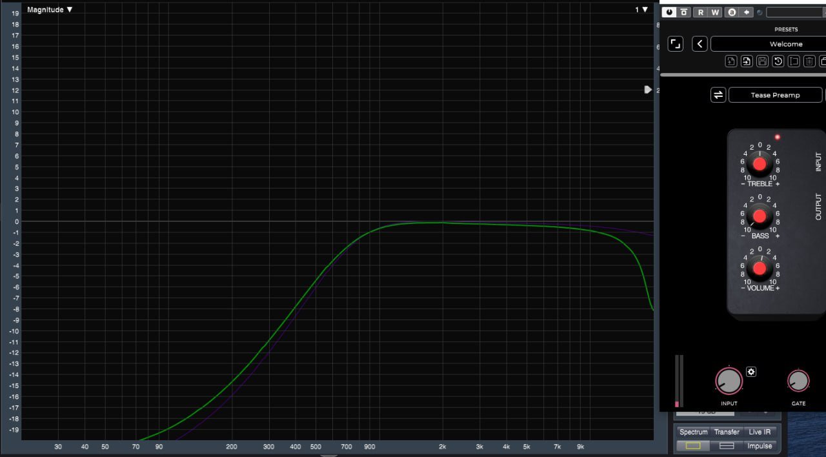Click the resize window corner-brackets icon
Viewport: 826px width, 457px height.
tap(675, 44)
